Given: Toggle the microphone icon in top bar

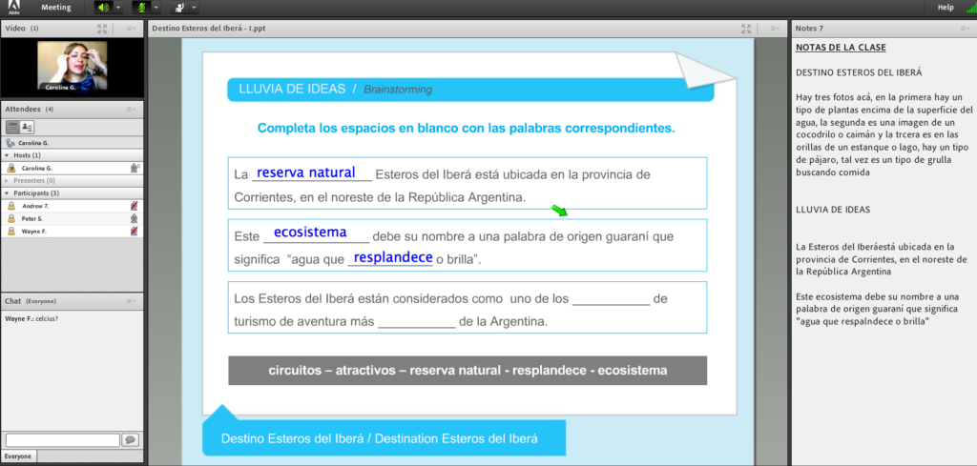Looking at the screenshot, I should tap(139, 7).
